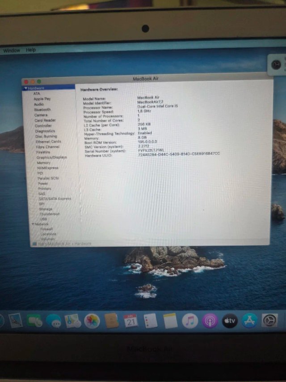
Task: Zoom the MacBook Air window with the green button
Action: tap(39, 82)
